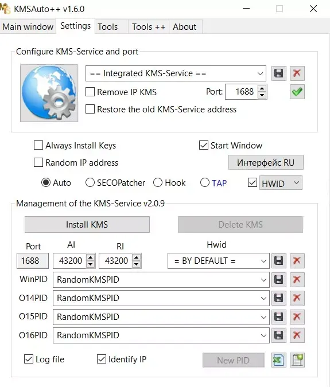Switch to the Main window tab
This screenshot has height=387, width=330.
pyautogui.click(x=28, y=26)
